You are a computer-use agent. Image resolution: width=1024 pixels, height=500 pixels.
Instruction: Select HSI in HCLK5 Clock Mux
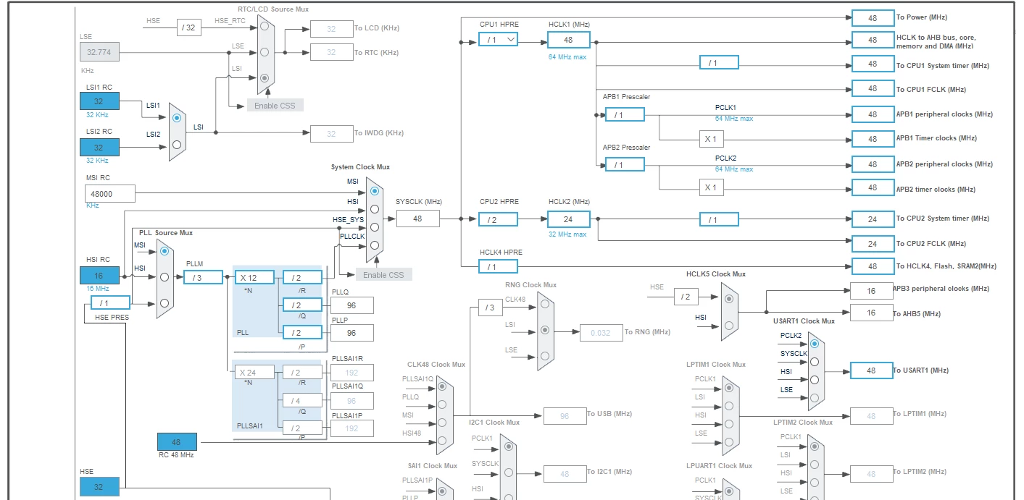tap(728, 326)
